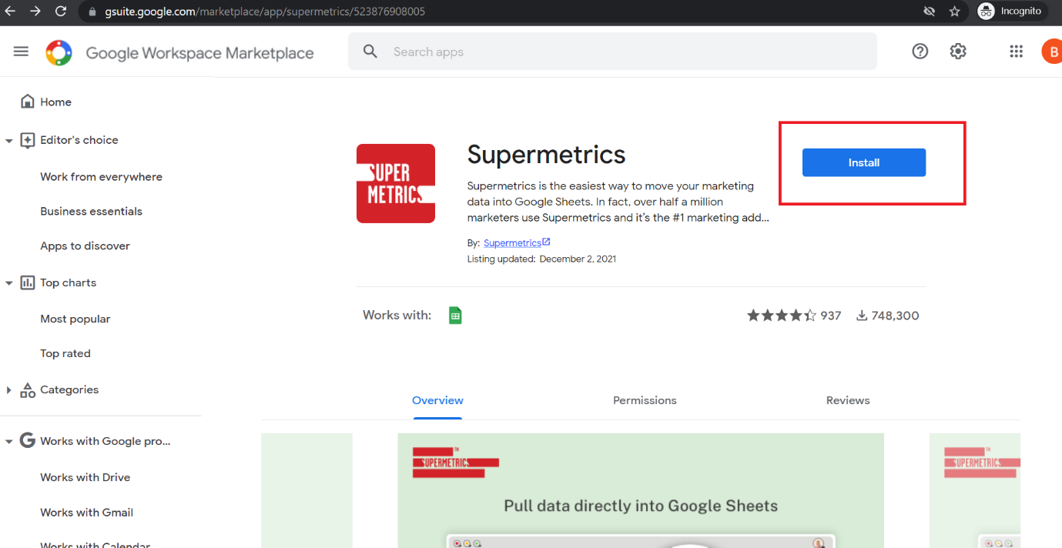Click the Home house icon
This screenshot has width=1062, height=548.
tap(28, 102)
